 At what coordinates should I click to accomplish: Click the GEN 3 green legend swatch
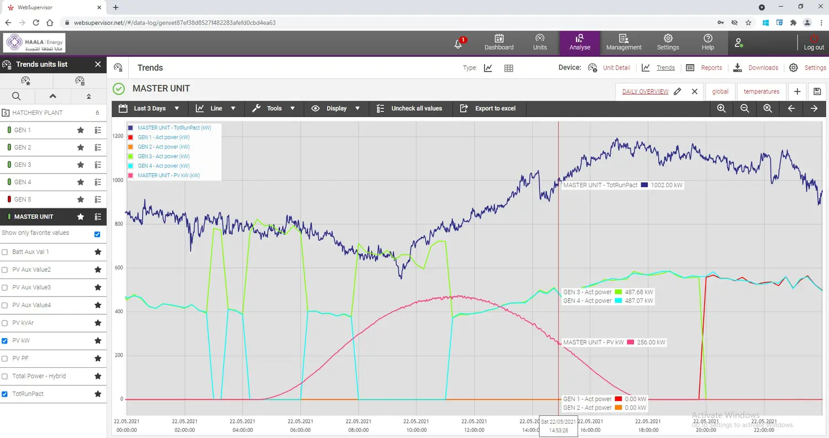point(130,156)
